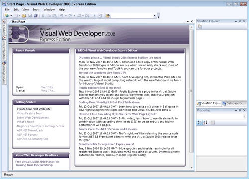The height and width of the screenshot is (179, 249).
Task: Click the Learn Web Development link
Action: pyautogui.click(x=33, y=118)
